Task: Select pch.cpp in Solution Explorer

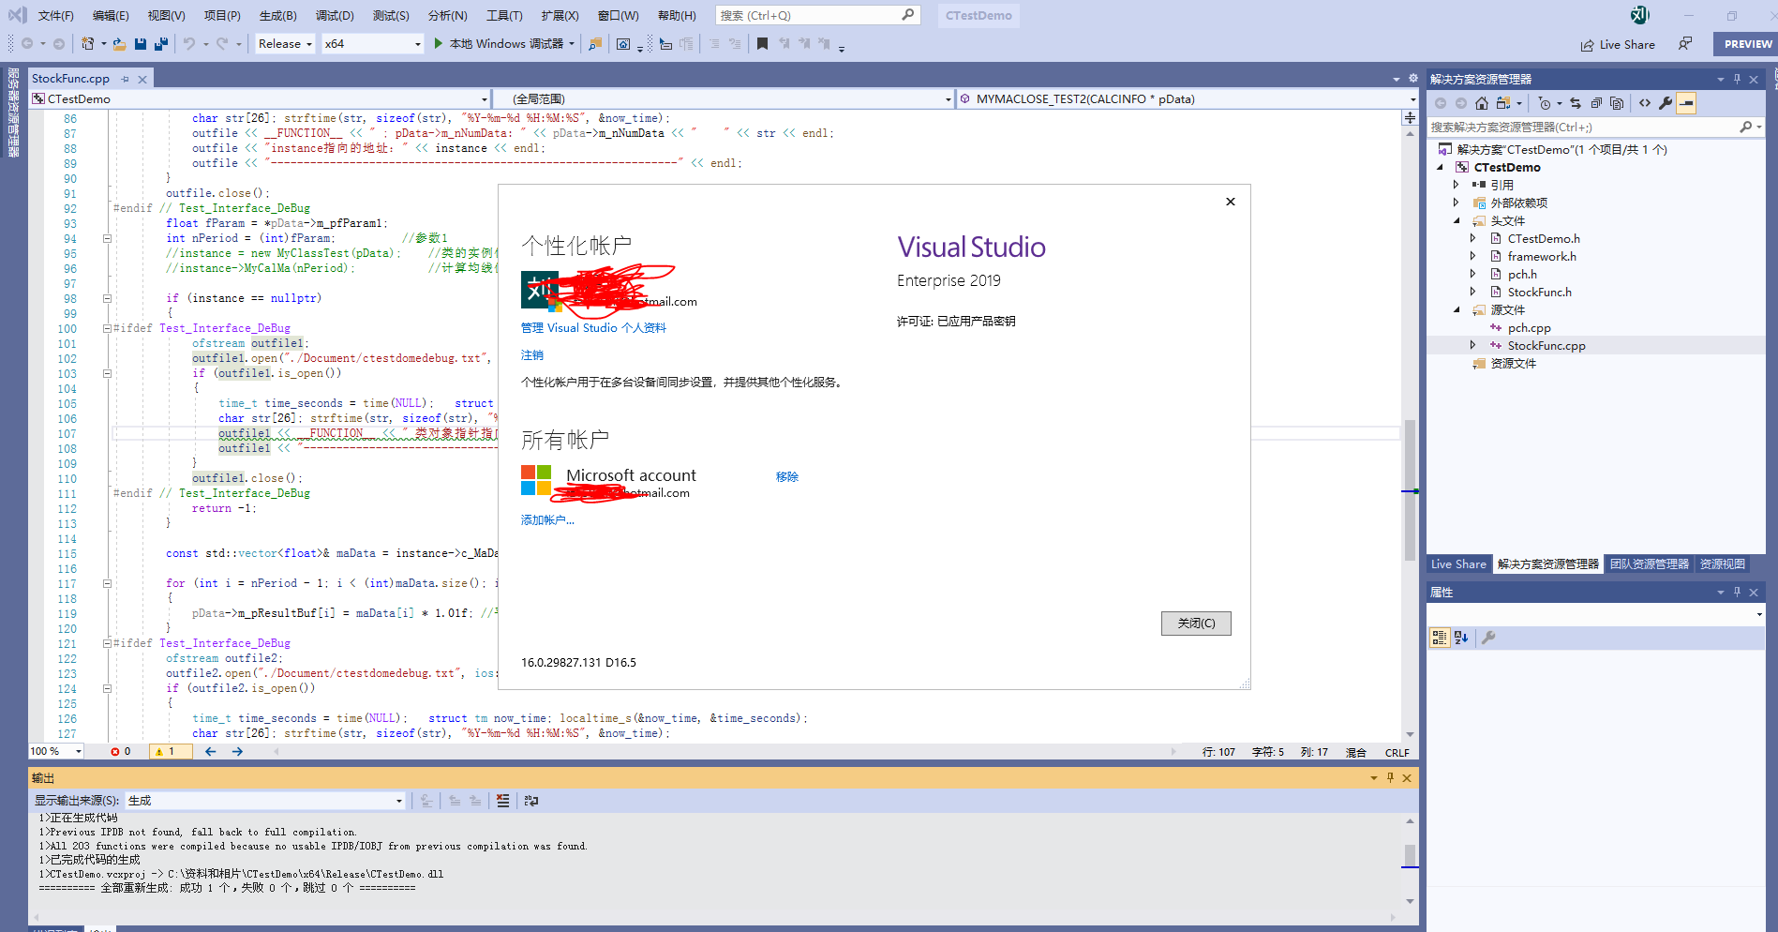Action: pos(1529,327)
